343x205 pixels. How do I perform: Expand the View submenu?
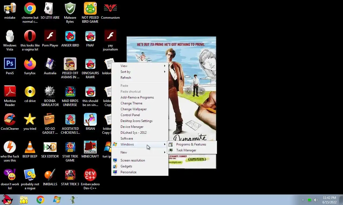[x=140, y=66]
